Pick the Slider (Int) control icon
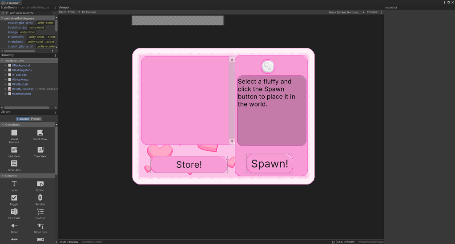Screen dimensions: 455x244 (40, 226)
